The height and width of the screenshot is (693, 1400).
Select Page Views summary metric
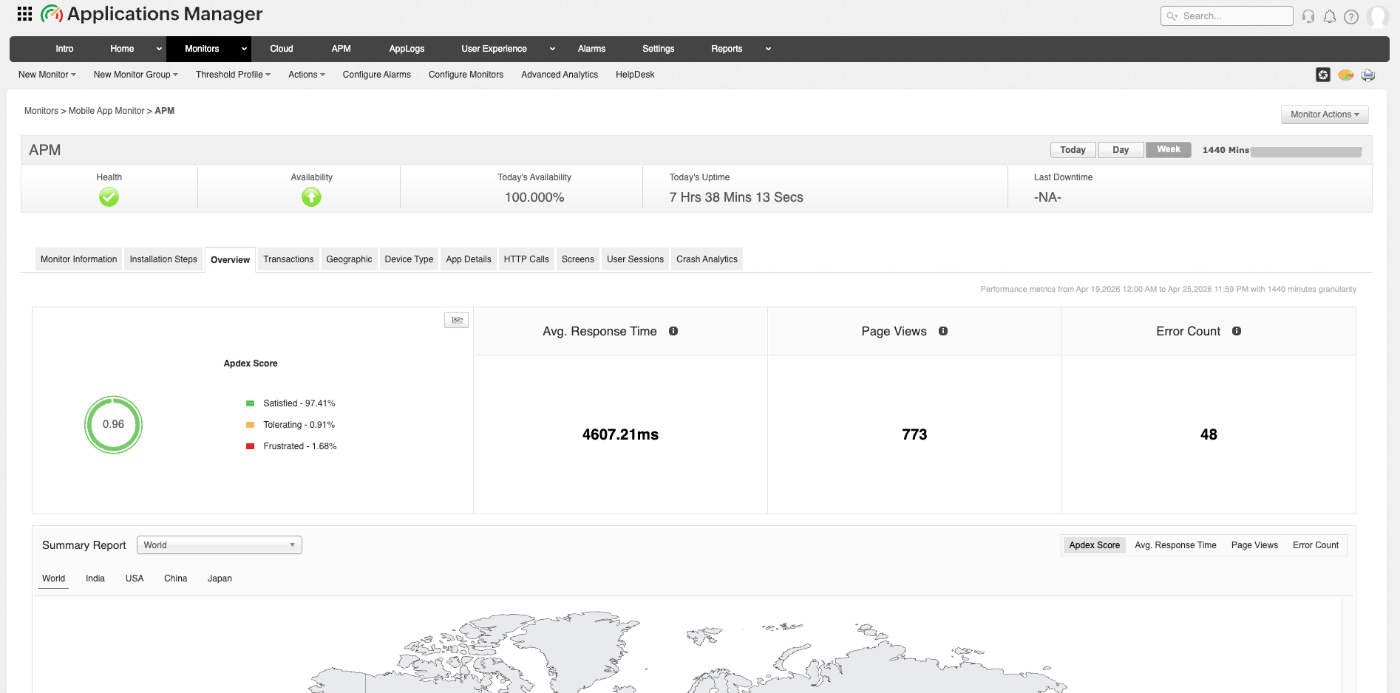point(1254,545)
